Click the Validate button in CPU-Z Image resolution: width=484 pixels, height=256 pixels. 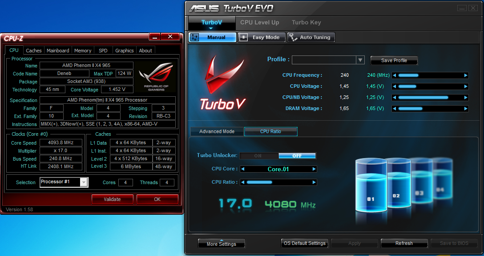[113, 199]
